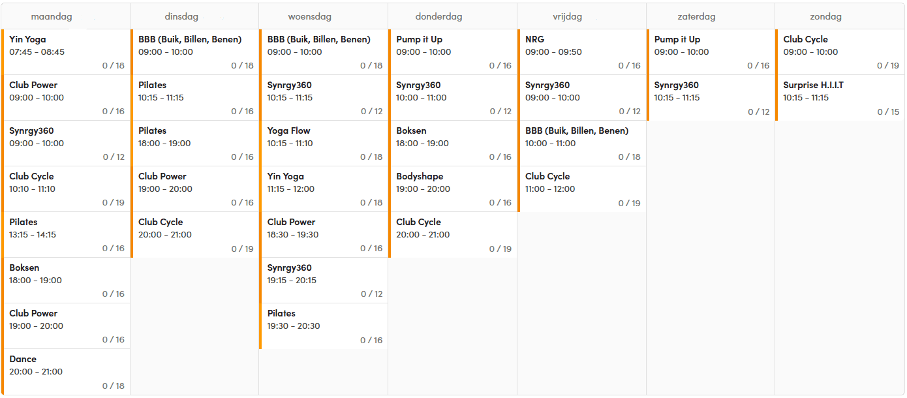Click the zaterdag day header
This screenshot has height=398, width=907.
[x=696, y=17]
